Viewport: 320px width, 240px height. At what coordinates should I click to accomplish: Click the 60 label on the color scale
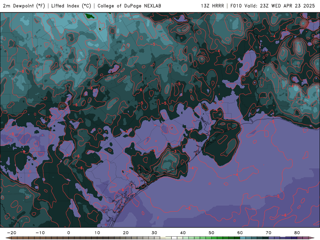pyautogui.click(x=240, y=233)
